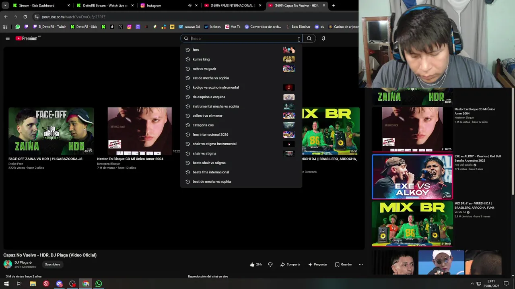Screen dimensions: 515x289
Task: Open Windows Start menu
Action: 6,284
